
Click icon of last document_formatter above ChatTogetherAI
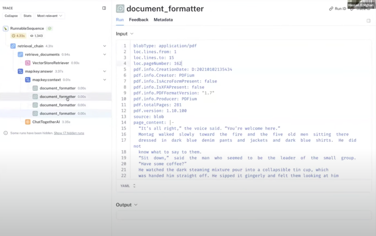35,114
